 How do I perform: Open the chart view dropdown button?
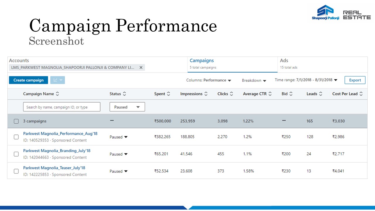(x=57, y=80)
